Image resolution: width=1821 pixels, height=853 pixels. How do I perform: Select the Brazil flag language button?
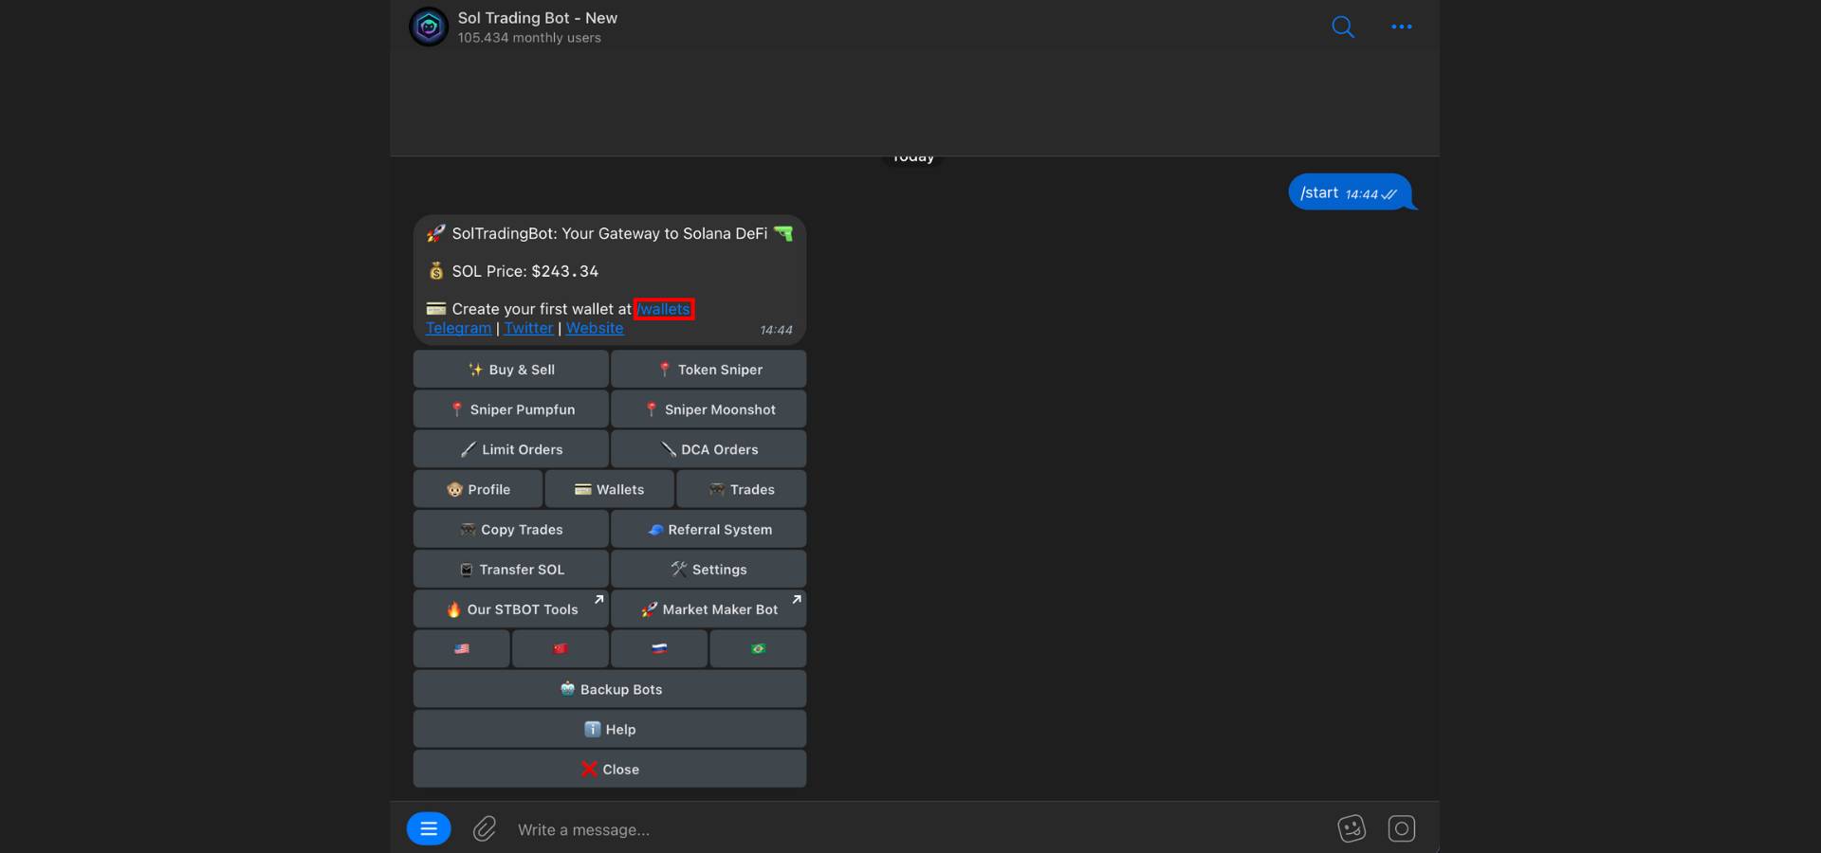[x=758, y=649]
